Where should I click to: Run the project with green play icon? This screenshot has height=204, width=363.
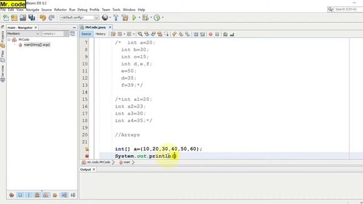coord(134,18)
